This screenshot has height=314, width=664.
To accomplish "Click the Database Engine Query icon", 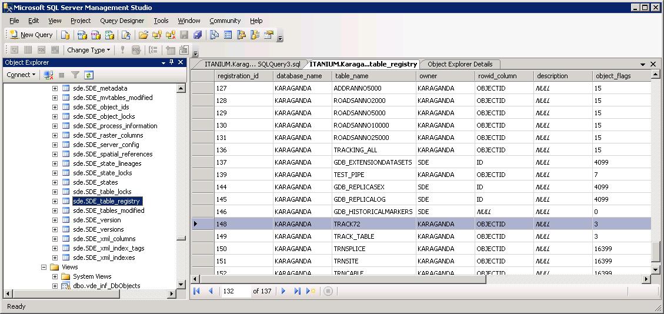I will [65, 35].
